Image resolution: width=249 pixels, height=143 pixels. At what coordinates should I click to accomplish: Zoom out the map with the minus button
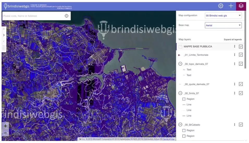pos(6,133)
